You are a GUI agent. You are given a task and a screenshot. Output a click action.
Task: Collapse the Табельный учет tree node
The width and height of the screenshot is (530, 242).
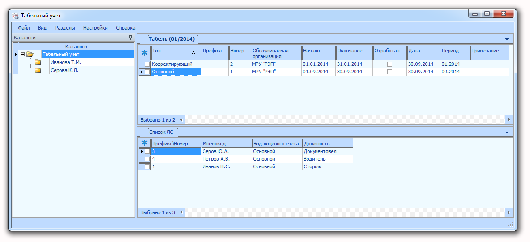(x=23, y=54)
